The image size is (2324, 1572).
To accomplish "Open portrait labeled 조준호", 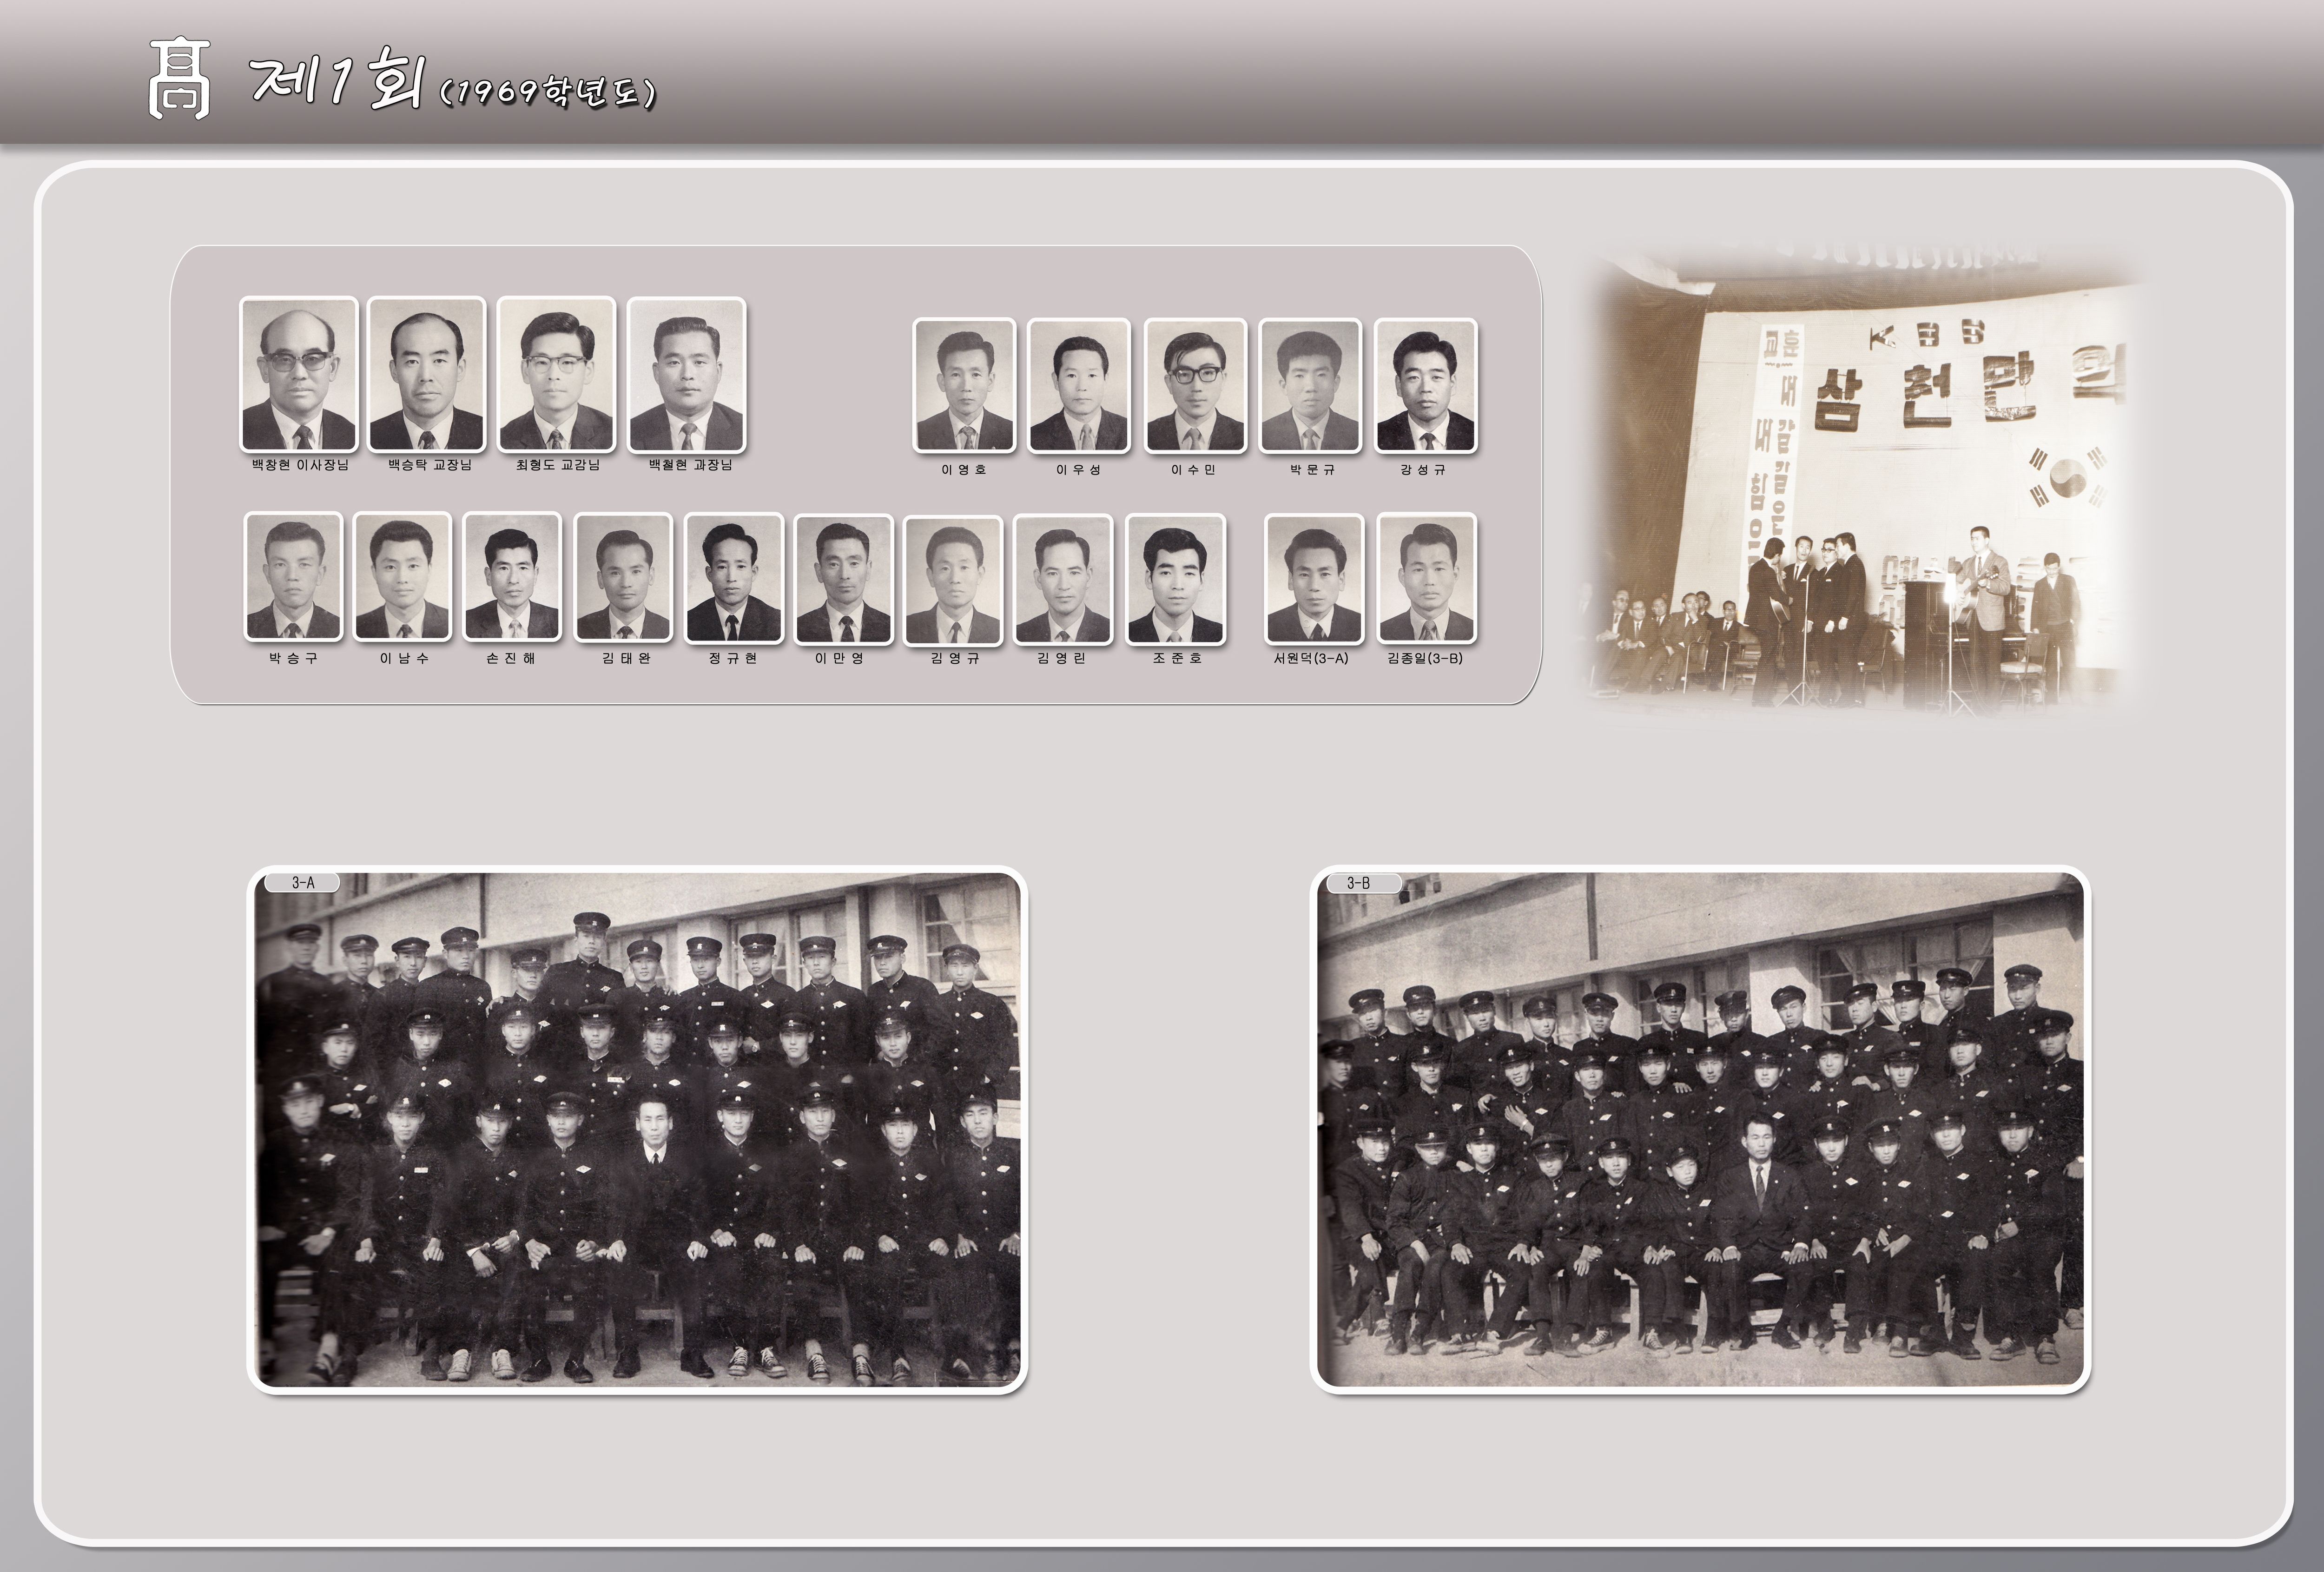I will click(x=1175, y=579).
